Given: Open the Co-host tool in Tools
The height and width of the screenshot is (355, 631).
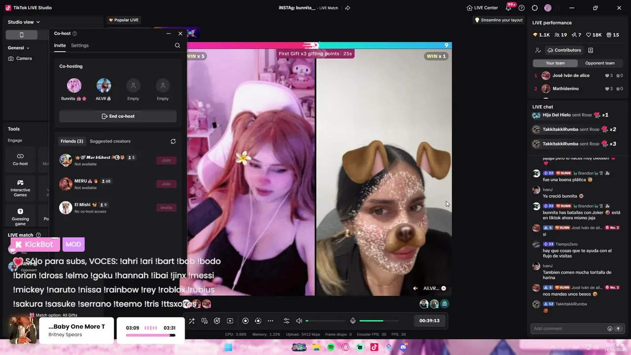Looking at the screenshot, I should (x=20, y=159).
